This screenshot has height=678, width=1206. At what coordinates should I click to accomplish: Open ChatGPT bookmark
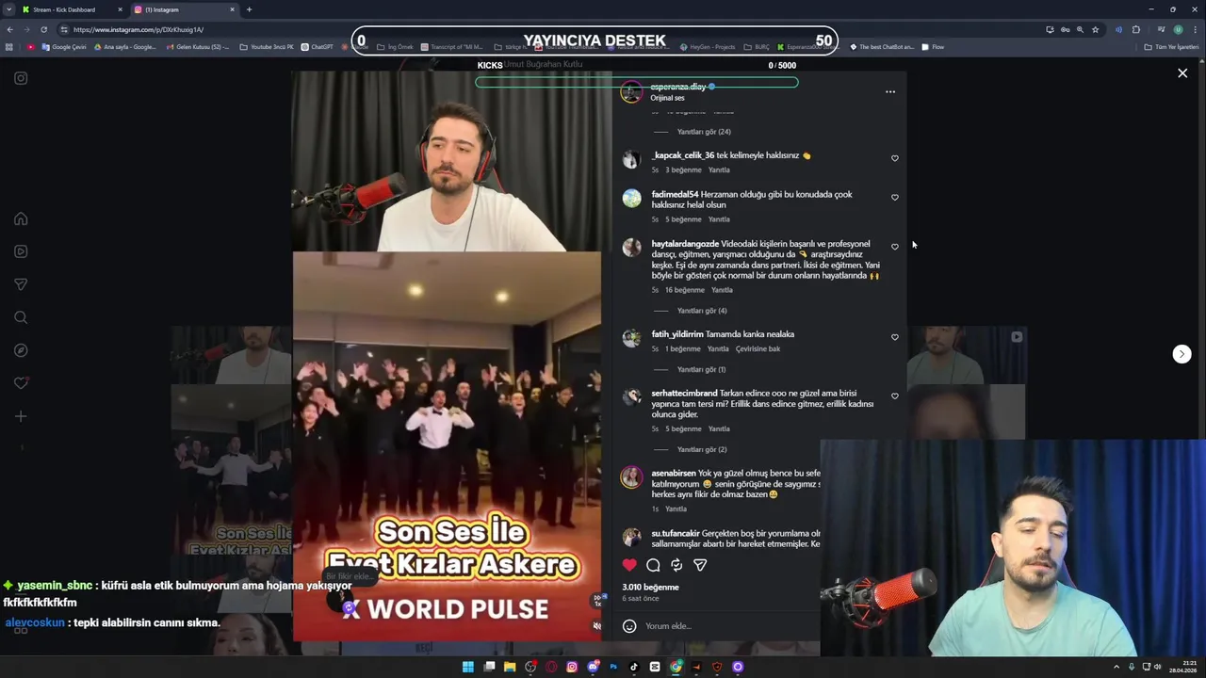click(318, 47)
